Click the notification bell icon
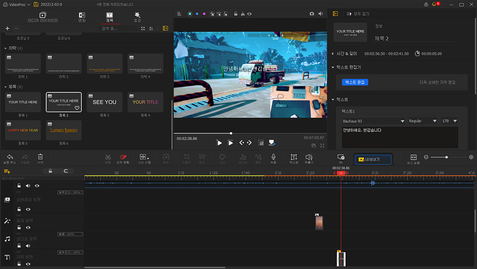 [434, 4]
